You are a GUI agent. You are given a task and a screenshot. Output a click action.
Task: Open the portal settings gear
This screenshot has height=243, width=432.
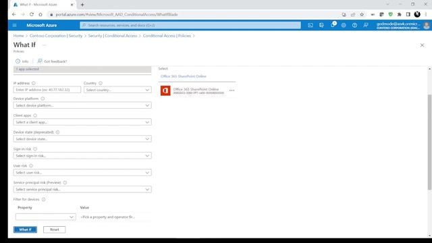(344, 25)
